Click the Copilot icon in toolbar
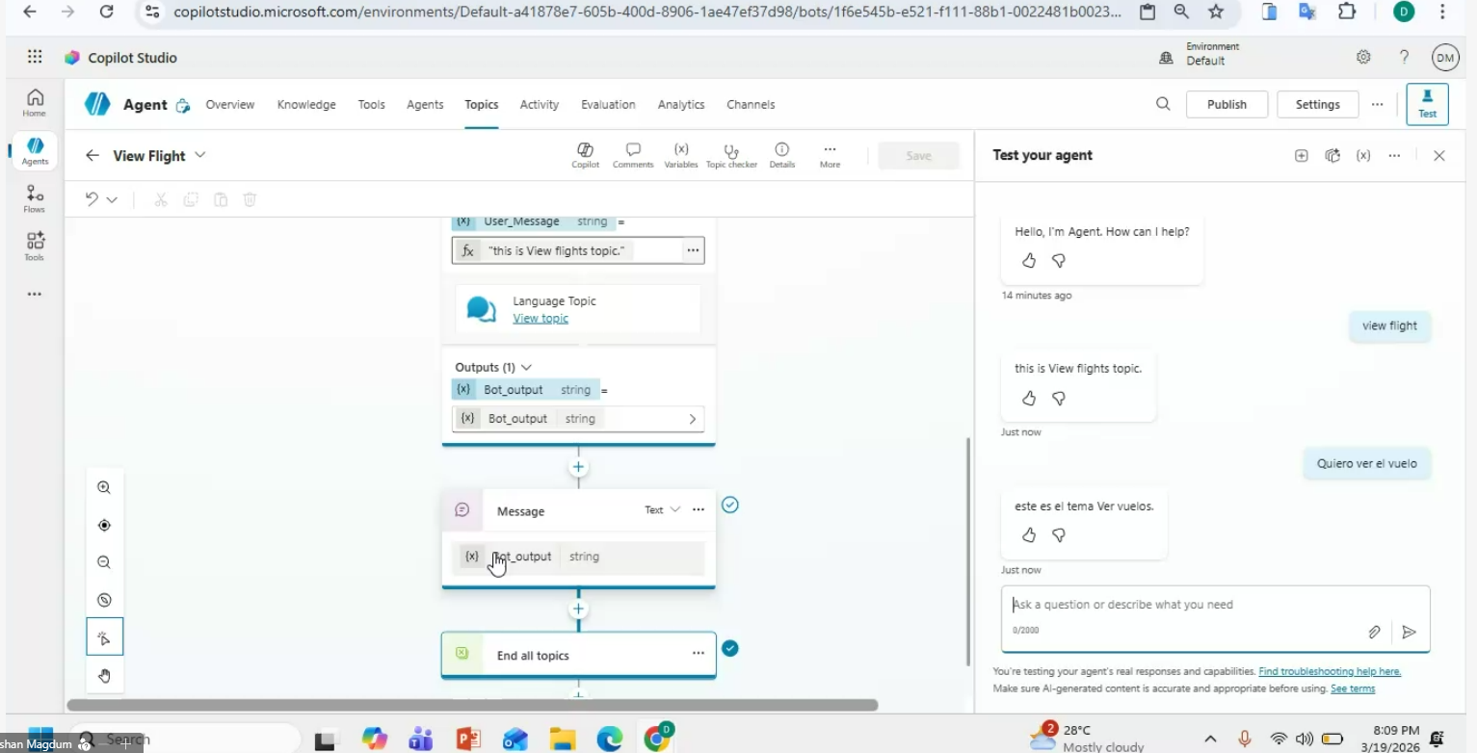 click(x=585, y=155)
